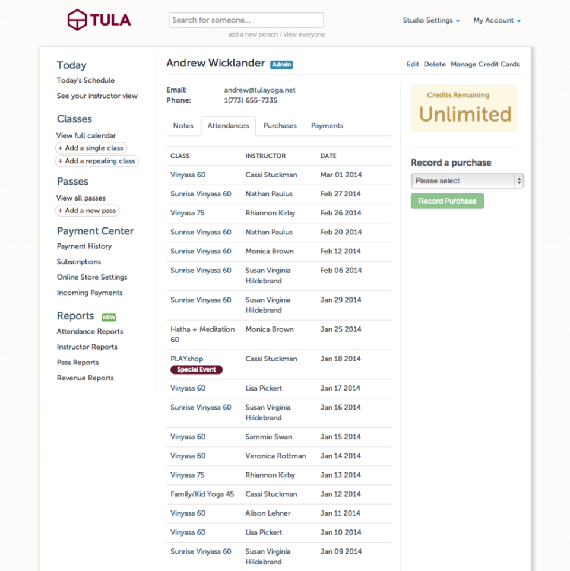Viewport: 570px width, 571px height.
Task: Click the NEW badge beside Reports
Action: pos(109,317)
